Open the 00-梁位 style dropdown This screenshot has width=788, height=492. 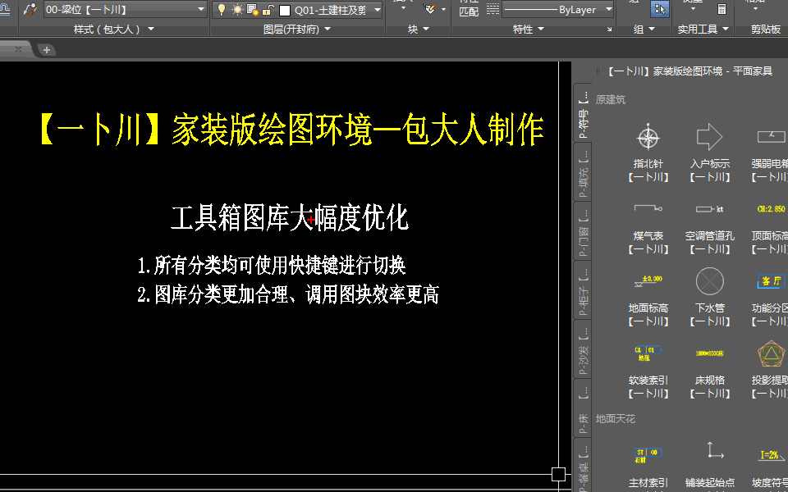pyautogui.click(x=125, y=9)
